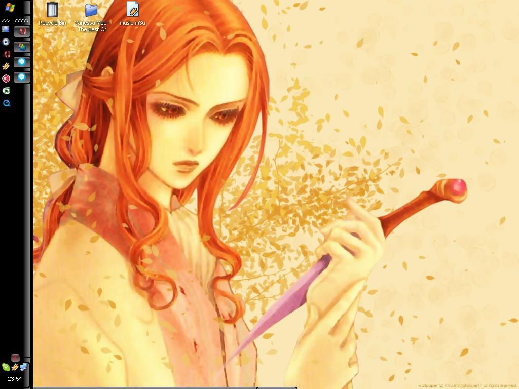The image size is (519, 389).
Task: Click the network connection tray icon
Action: tap(24, 367)
